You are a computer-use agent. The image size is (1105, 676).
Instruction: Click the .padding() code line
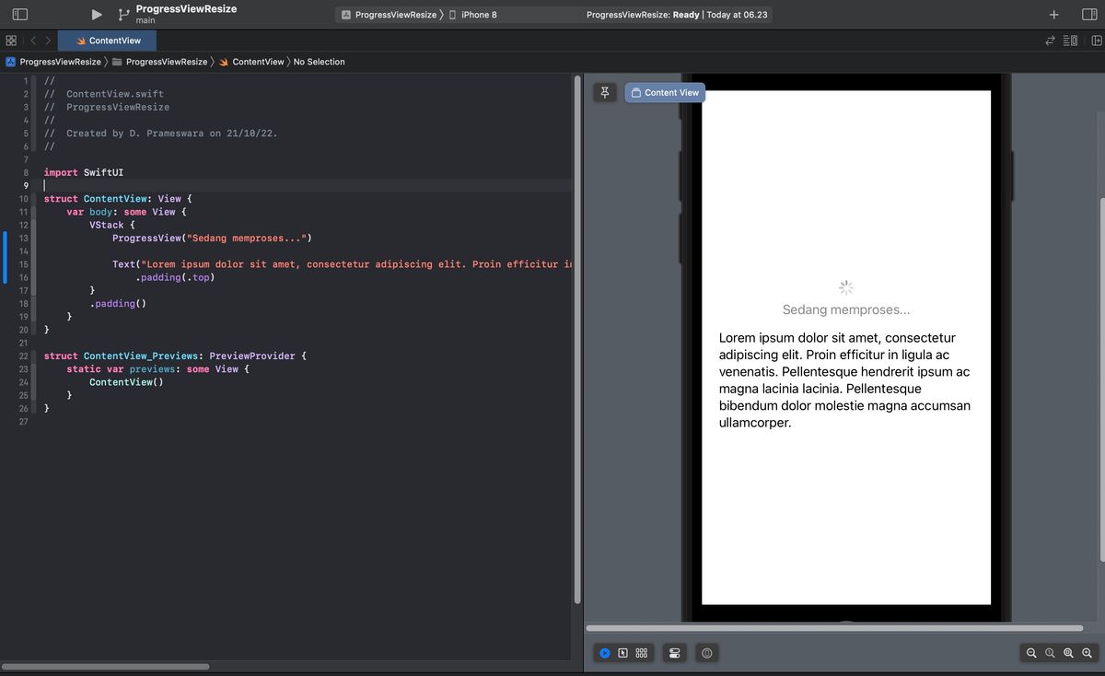[x=118, y=303]
